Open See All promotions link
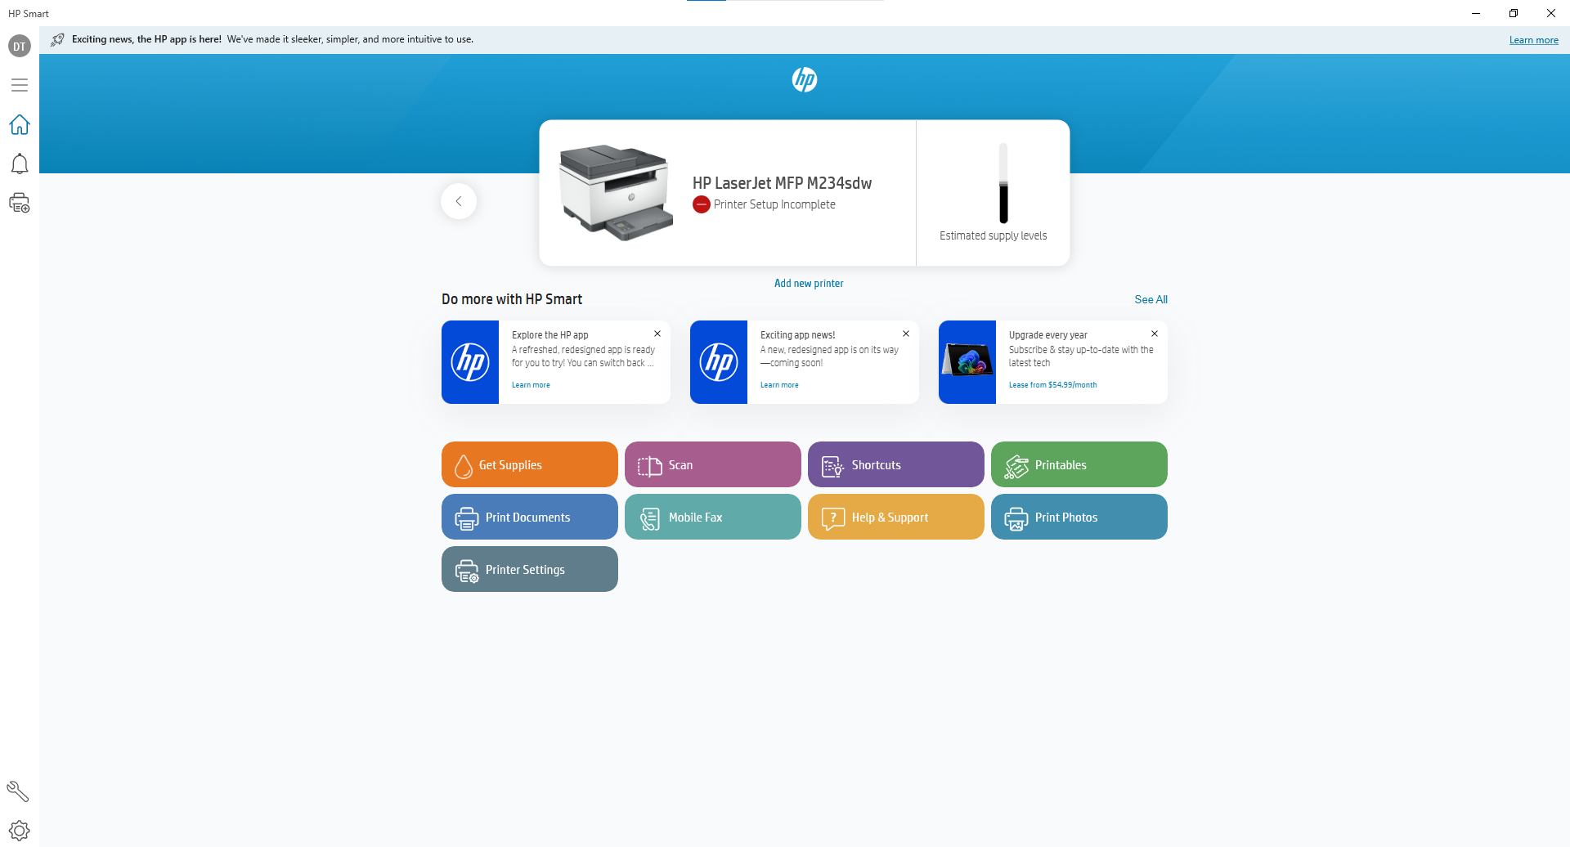 [x=1151, y=300]
